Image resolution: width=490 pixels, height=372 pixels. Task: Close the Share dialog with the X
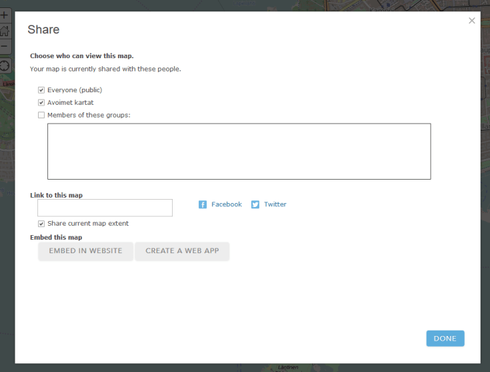[x=472, y=21]
